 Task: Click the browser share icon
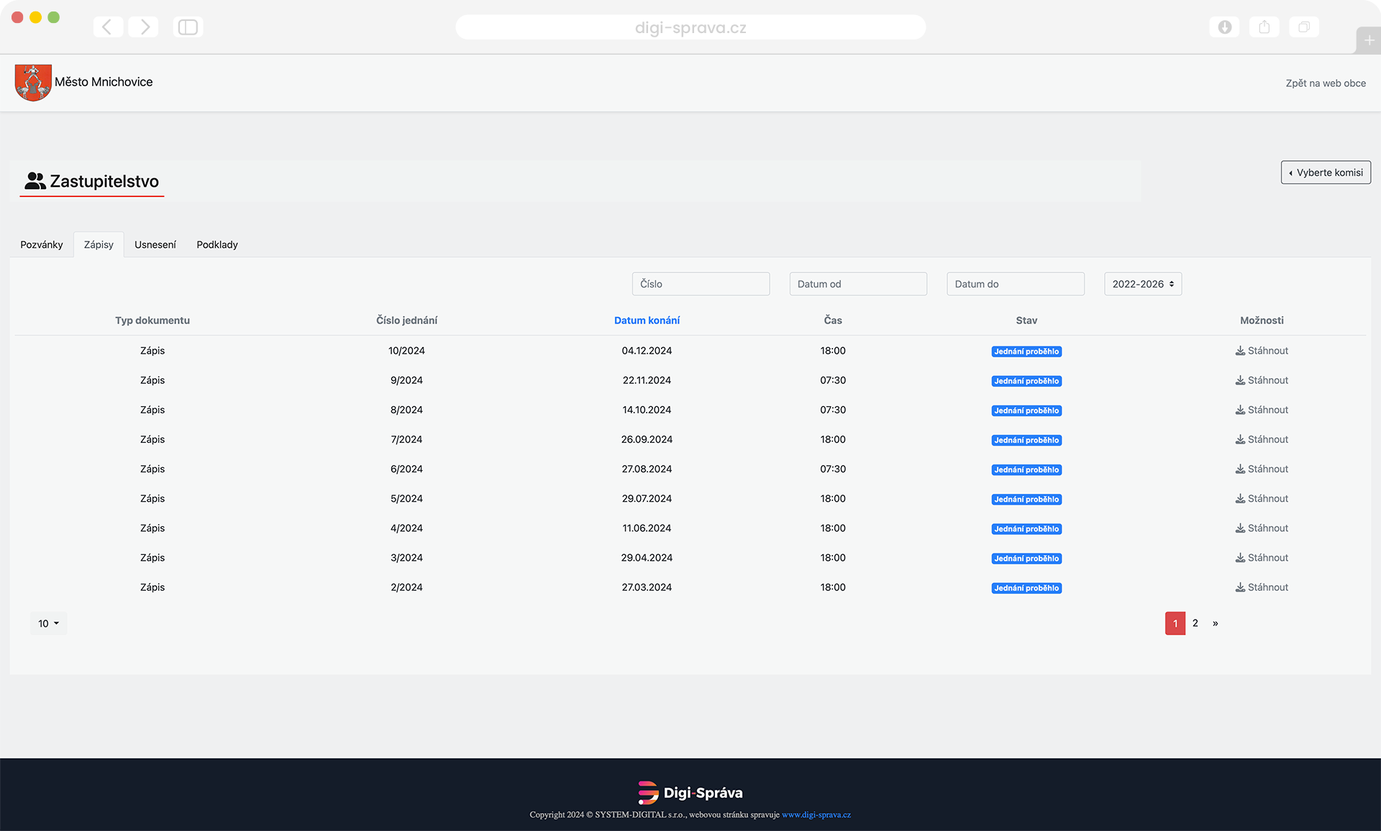pyautogui.click(x=1264, y=27)
